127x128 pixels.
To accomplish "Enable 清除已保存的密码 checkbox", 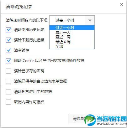I will (8, 71).
